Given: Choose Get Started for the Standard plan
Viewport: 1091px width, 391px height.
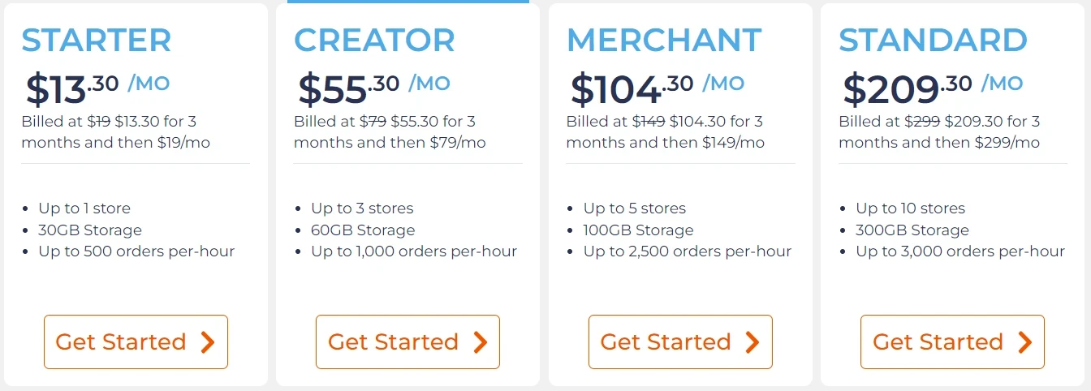Looking at the screenshot, I should click(952, 342).
